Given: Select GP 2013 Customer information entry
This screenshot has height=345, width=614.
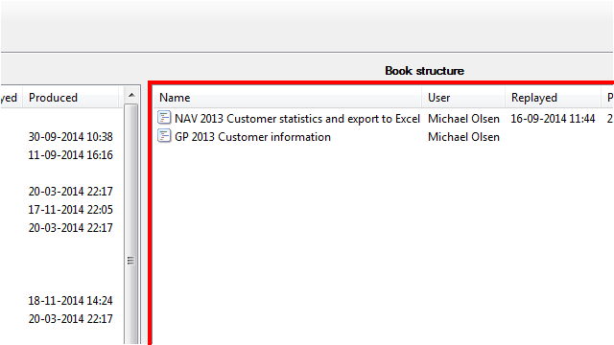Looking at the screenshot, I should click(x=252, y=137).
